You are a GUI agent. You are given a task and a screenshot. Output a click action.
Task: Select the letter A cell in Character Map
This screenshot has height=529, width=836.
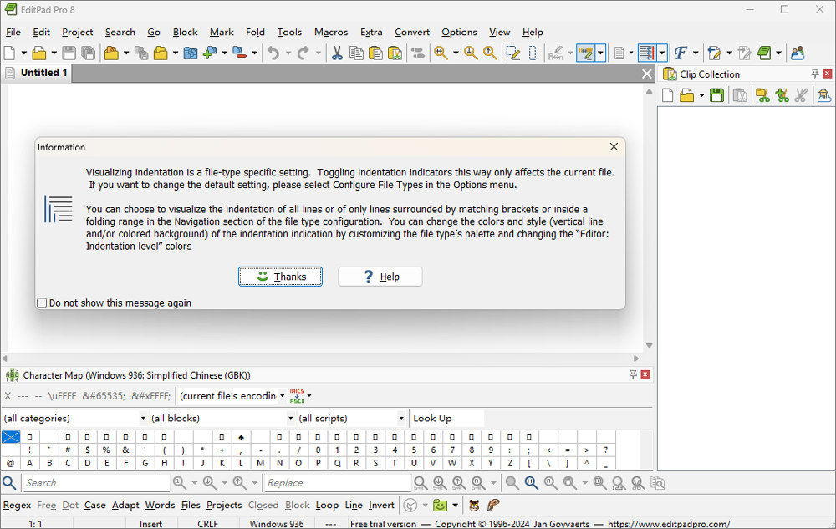point(30,463)
